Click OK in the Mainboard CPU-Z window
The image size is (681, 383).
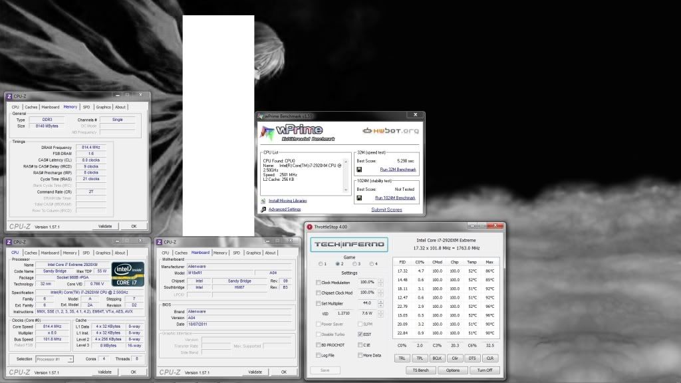click(283, 372)
